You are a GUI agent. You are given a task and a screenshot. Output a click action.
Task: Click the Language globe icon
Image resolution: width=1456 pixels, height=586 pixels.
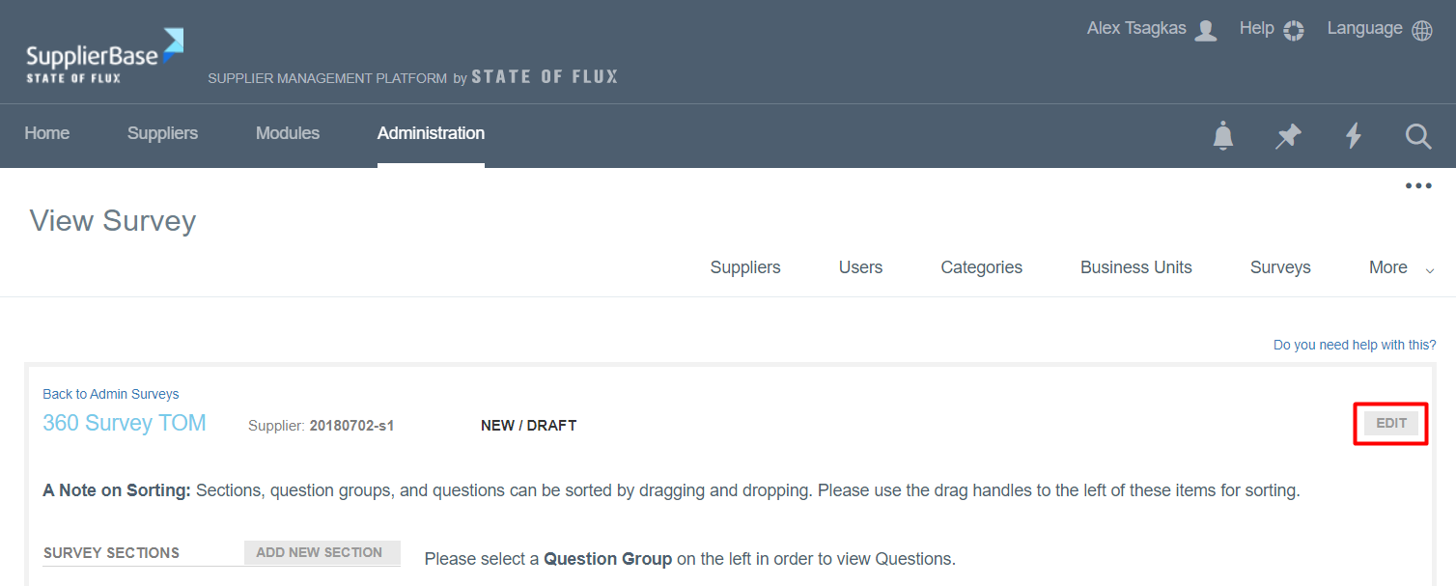click(x=1422, y=30)
